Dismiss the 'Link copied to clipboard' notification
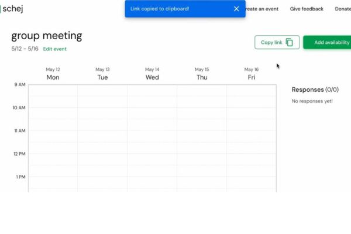The width and height of the screenshot is (351, 234). 236,9
